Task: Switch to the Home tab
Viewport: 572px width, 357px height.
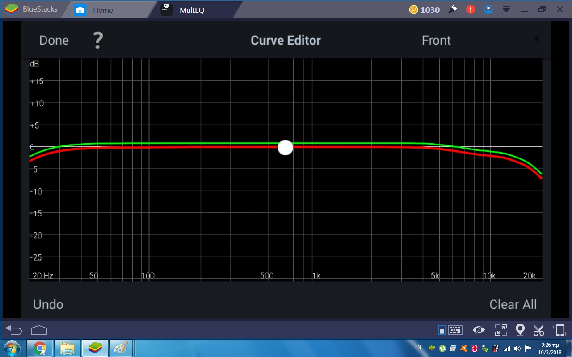Action: coord(103,10)
